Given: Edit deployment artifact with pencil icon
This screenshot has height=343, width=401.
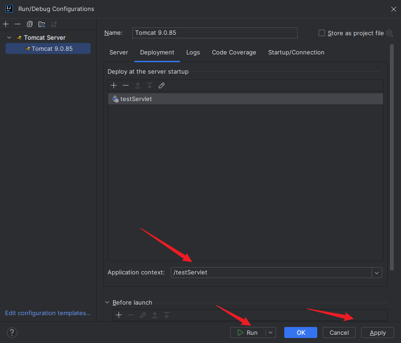Looking at the screenshot, I should tap(162, 86).
